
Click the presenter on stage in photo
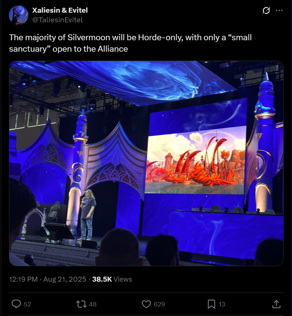88,215
